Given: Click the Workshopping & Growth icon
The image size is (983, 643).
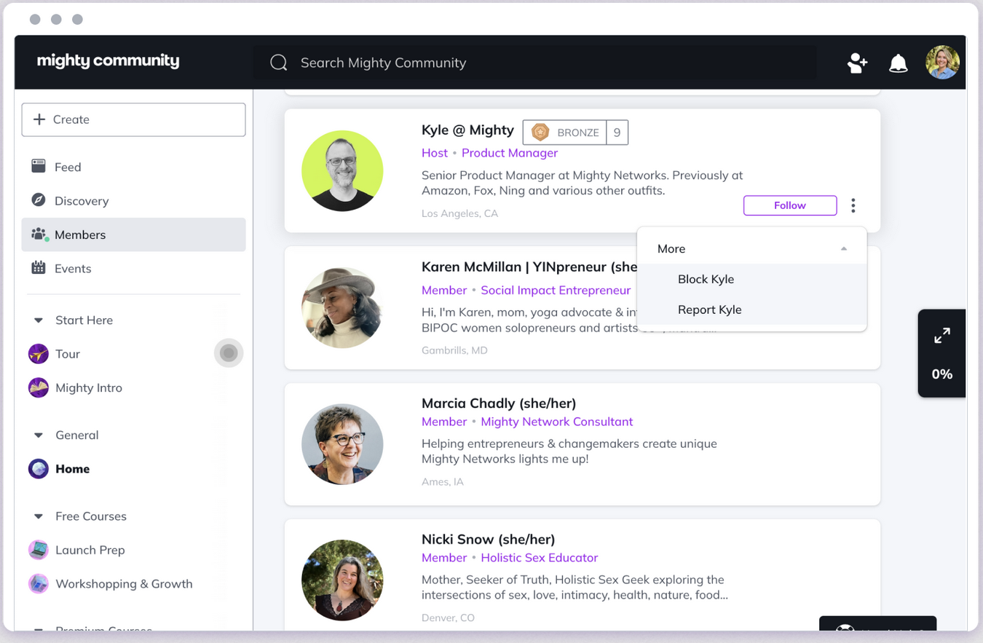Looking at the screenshot, I should 39,583.
